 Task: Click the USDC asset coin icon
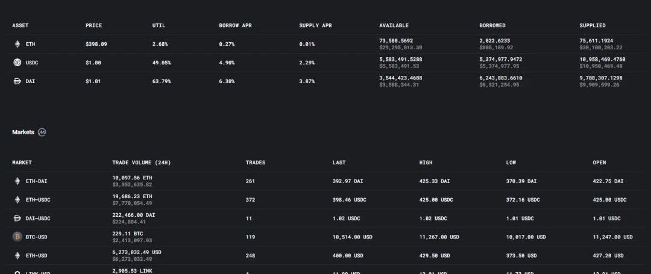click(17, 63)
